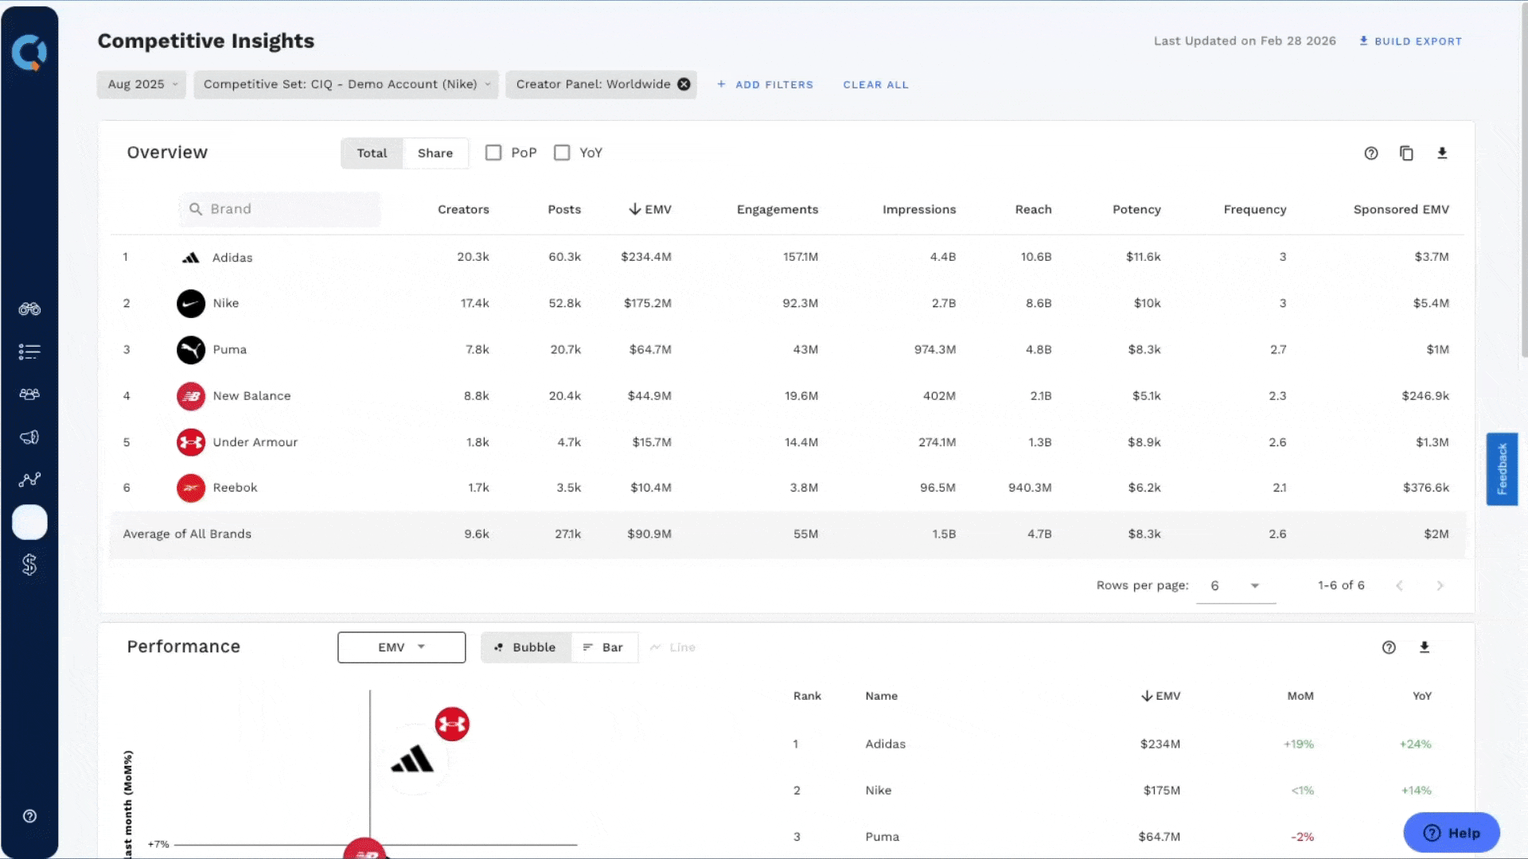Click Clear All filters
Viewport: 1528px width, 859px height.
point(875,84)
